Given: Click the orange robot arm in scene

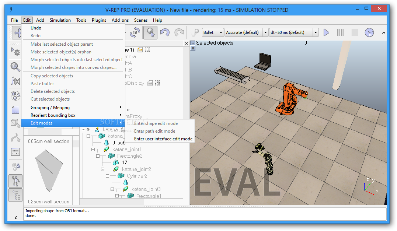Looking at the screenshot, I should point(290,99).
